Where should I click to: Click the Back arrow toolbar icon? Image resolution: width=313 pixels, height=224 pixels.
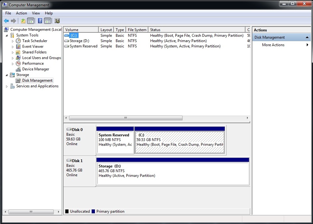tap(6, 21)
